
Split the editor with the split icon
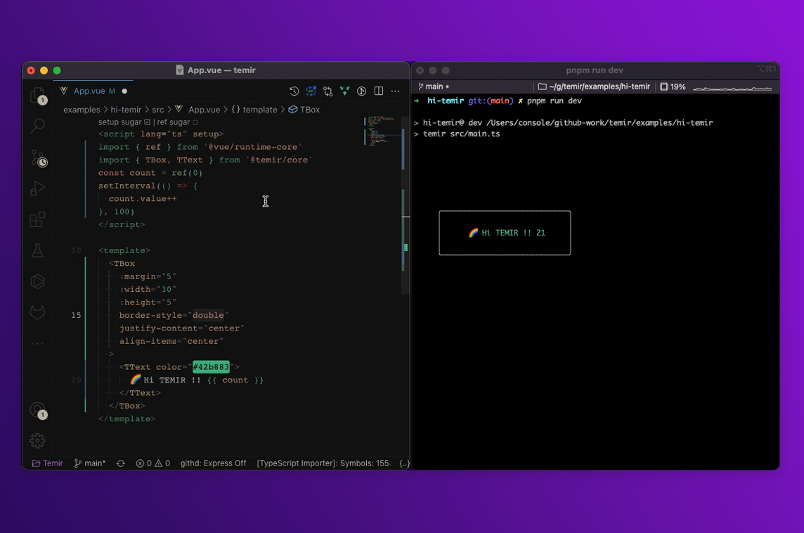coord(379,91)
